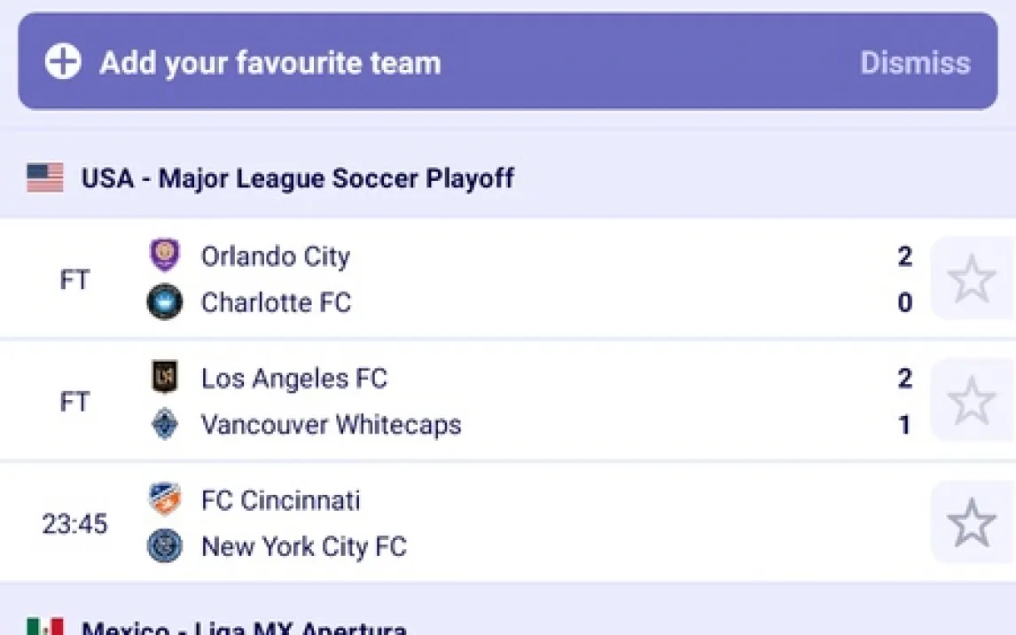Open the Los Angeles FC team name
The image size is (1016, 635).
(x=294, y=379)
